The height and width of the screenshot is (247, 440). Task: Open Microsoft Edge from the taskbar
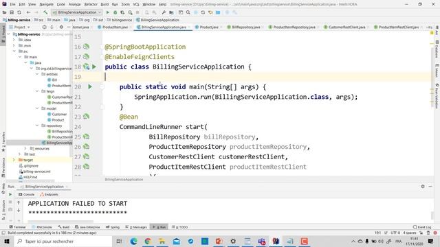click(133, 241)
